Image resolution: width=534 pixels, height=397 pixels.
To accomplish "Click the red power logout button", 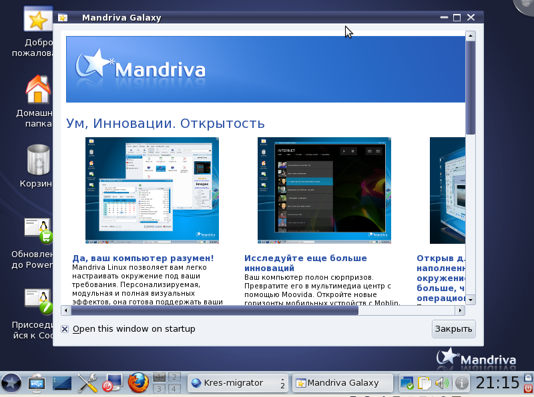I will pos(528,388).
